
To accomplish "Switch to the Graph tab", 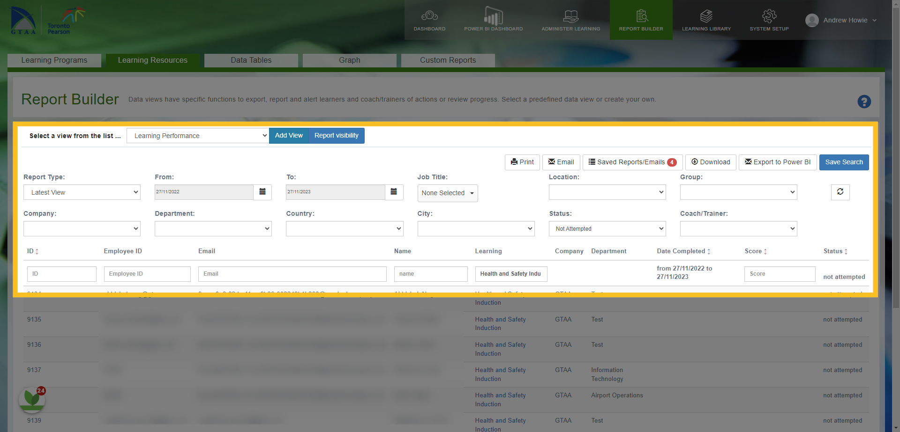I will pos(350,60).
